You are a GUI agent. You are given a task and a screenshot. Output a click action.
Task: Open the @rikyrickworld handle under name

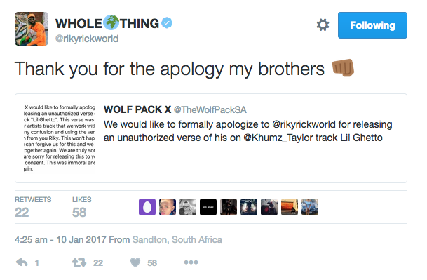(x=87, y=39)
